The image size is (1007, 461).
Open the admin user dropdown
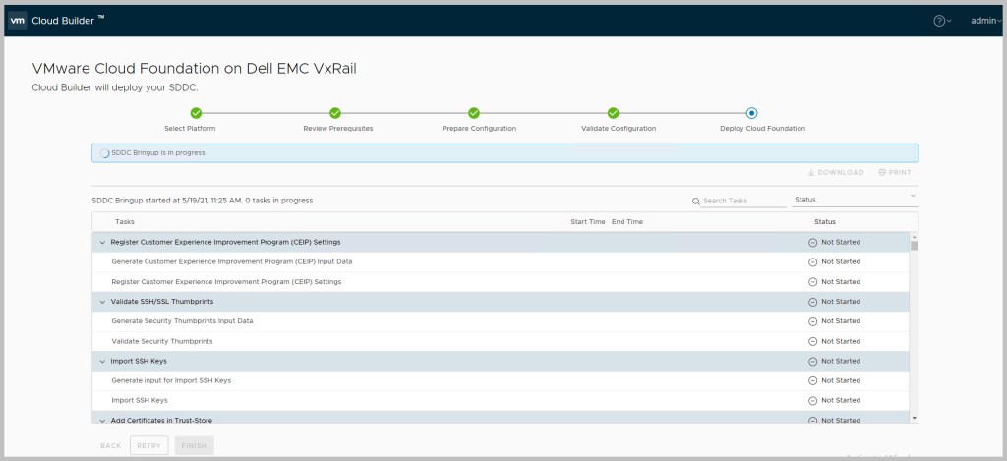coord(983,21)
